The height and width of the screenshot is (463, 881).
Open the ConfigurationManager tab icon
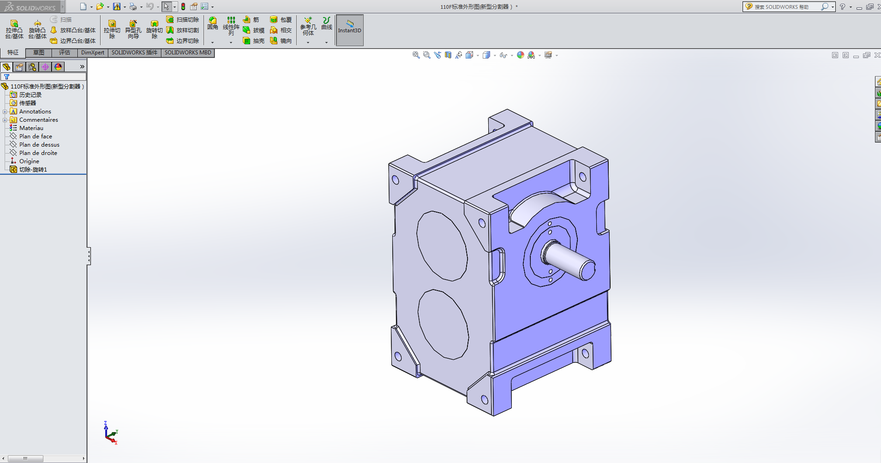(x=32, y=67)
